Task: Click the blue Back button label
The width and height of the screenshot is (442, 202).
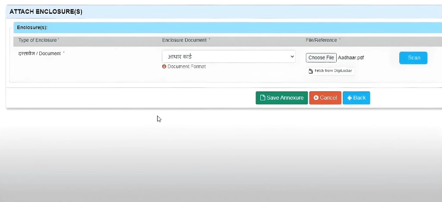Action: point(359,98)
